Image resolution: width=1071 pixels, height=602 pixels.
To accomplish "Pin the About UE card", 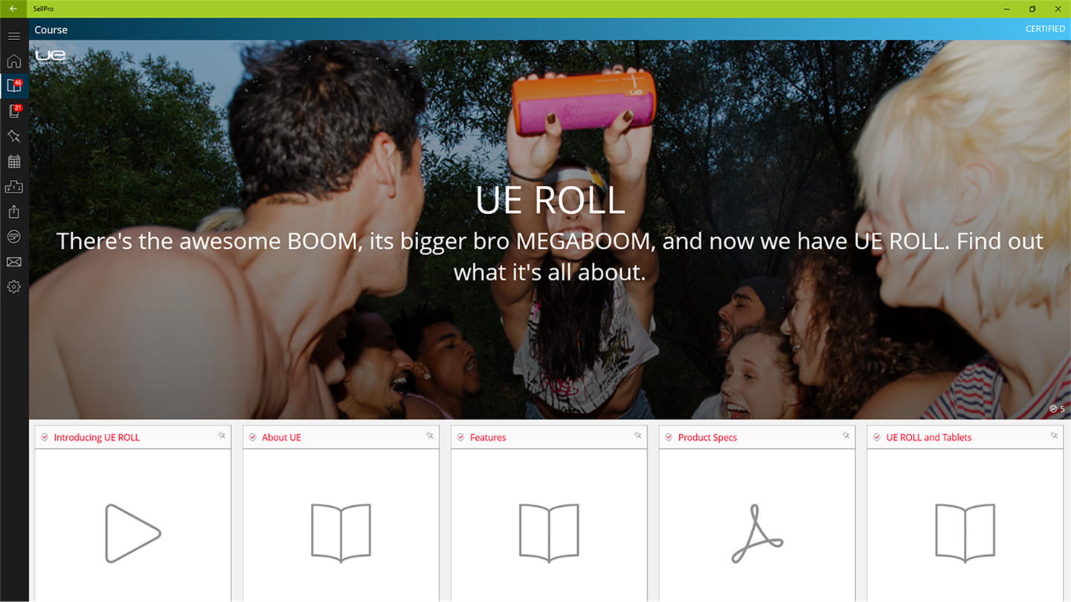I will (430, 436).
